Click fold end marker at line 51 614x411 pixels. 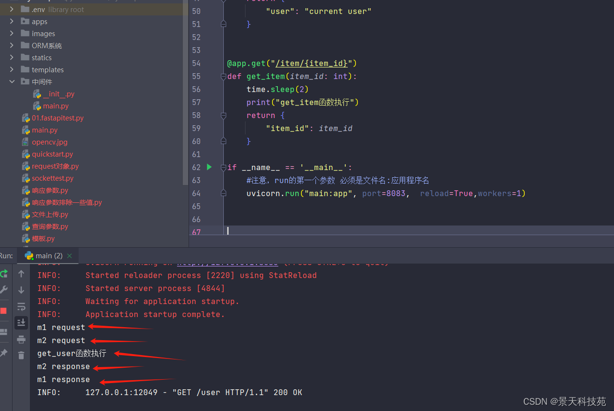(x=223, y=24)
